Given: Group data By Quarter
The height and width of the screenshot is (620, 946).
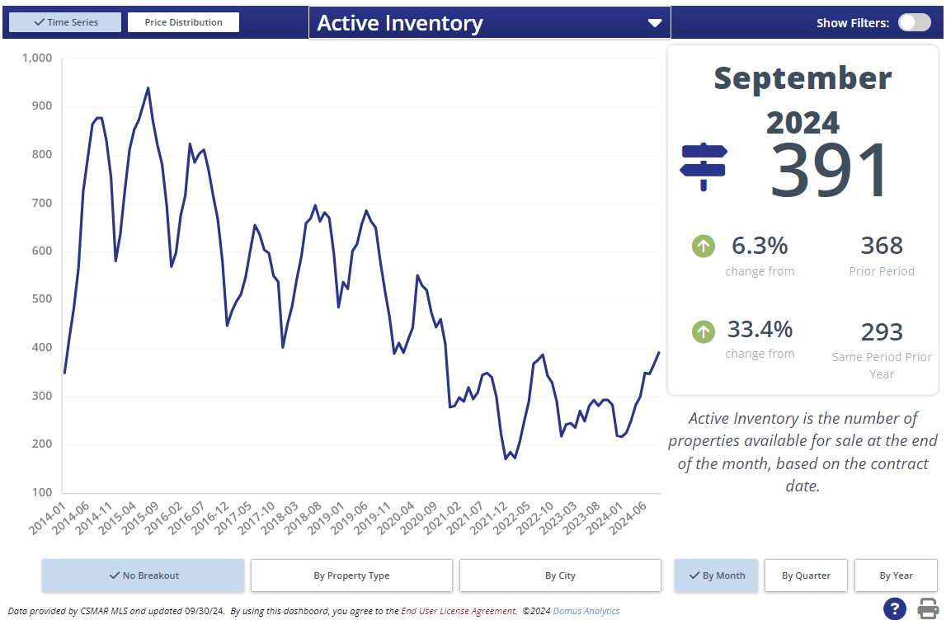Looking at the screenshot, I should coord(806,575).
